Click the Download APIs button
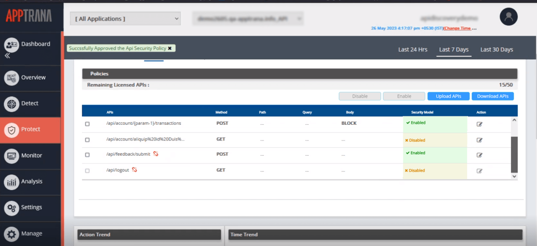Screen dimensions: 537x246 (493, 96)
